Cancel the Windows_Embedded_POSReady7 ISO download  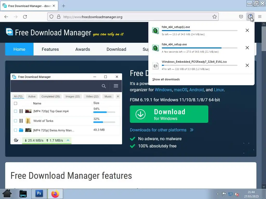point(247,65)
